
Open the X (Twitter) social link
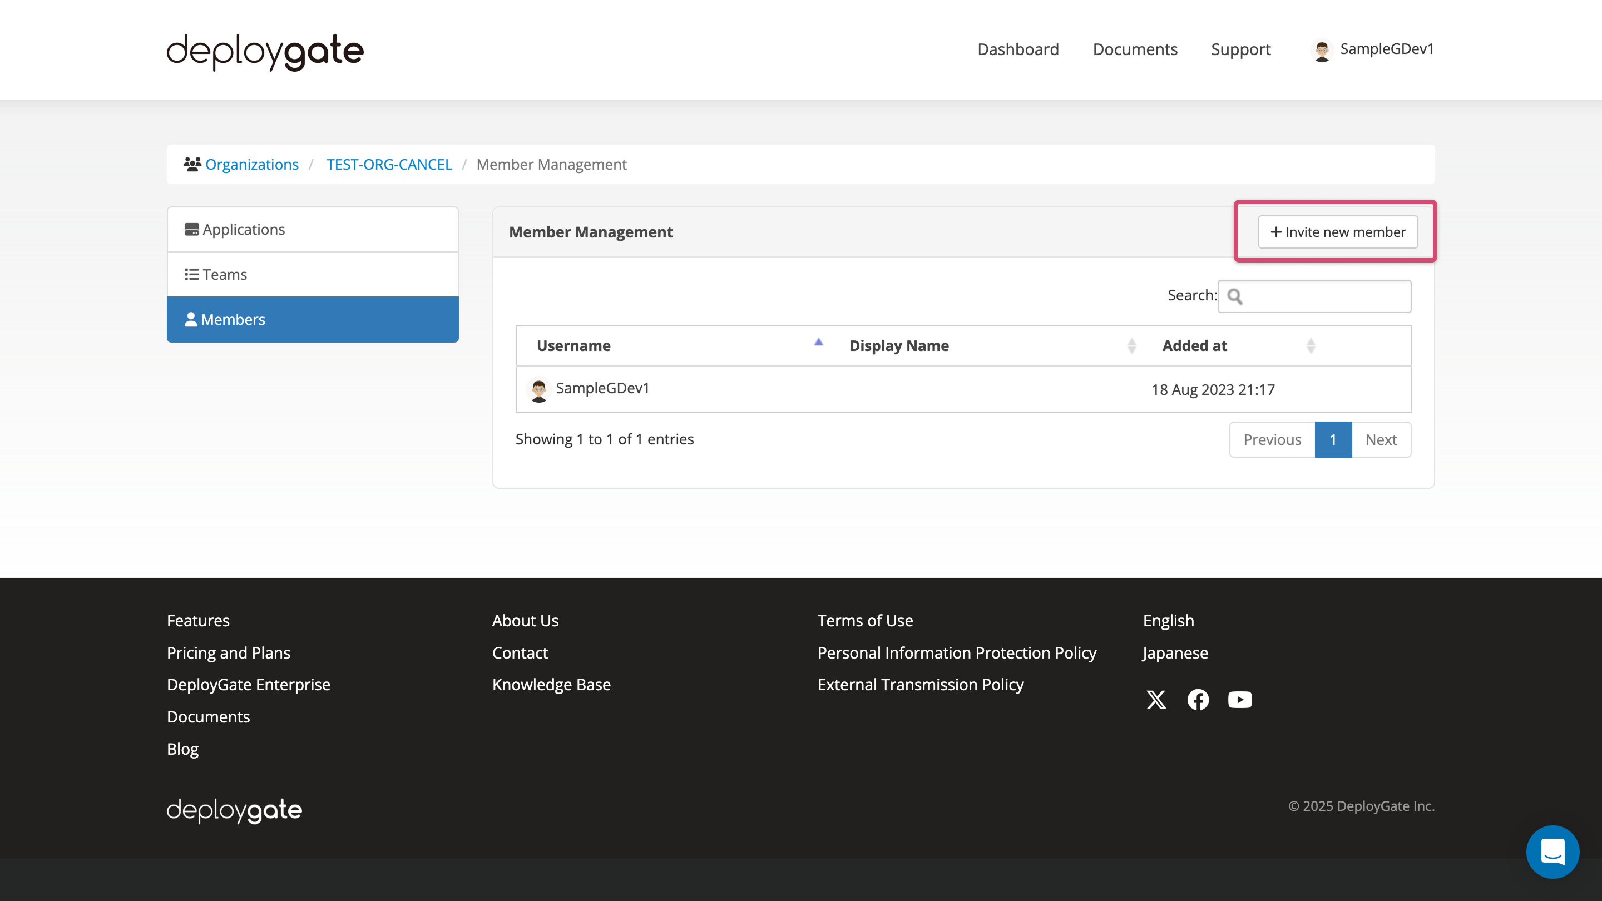click(x=1156, y=700)
